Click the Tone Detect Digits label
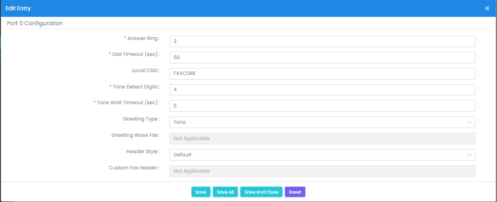 [135, 87]
